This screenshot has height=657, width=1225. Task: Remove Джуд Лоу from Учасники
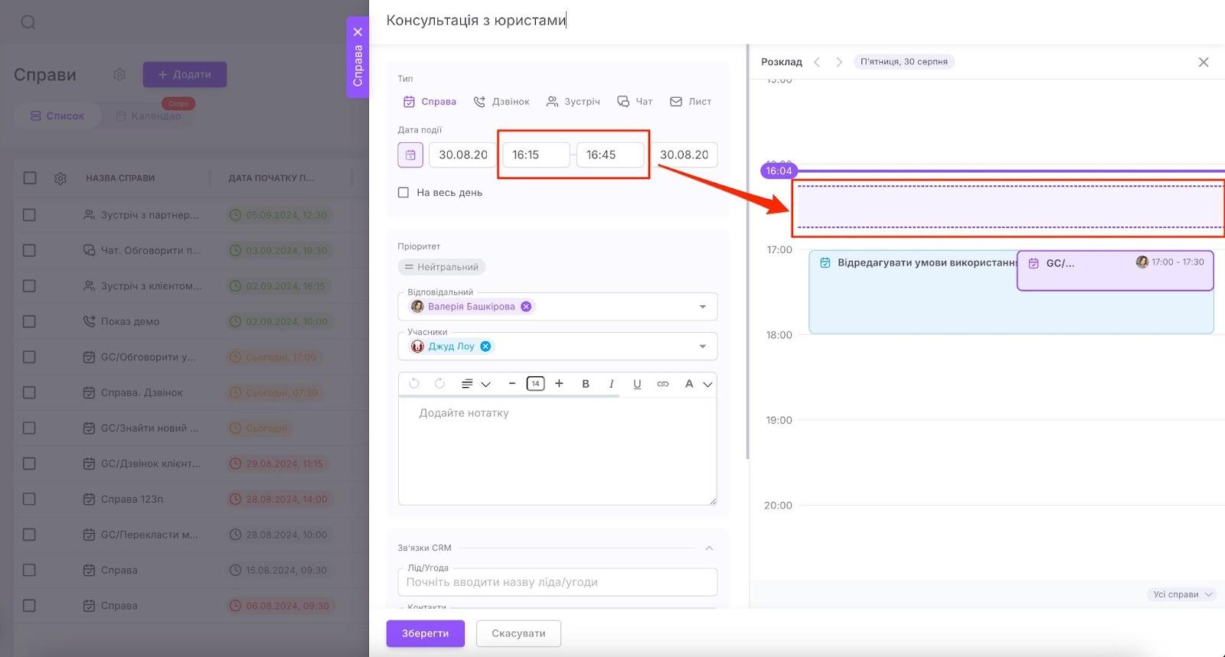tap(485, 346)
